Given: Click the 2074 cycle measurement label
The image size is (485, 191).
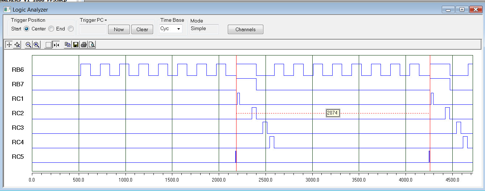Looking at the screenshot, I should (x=332, y=113).
